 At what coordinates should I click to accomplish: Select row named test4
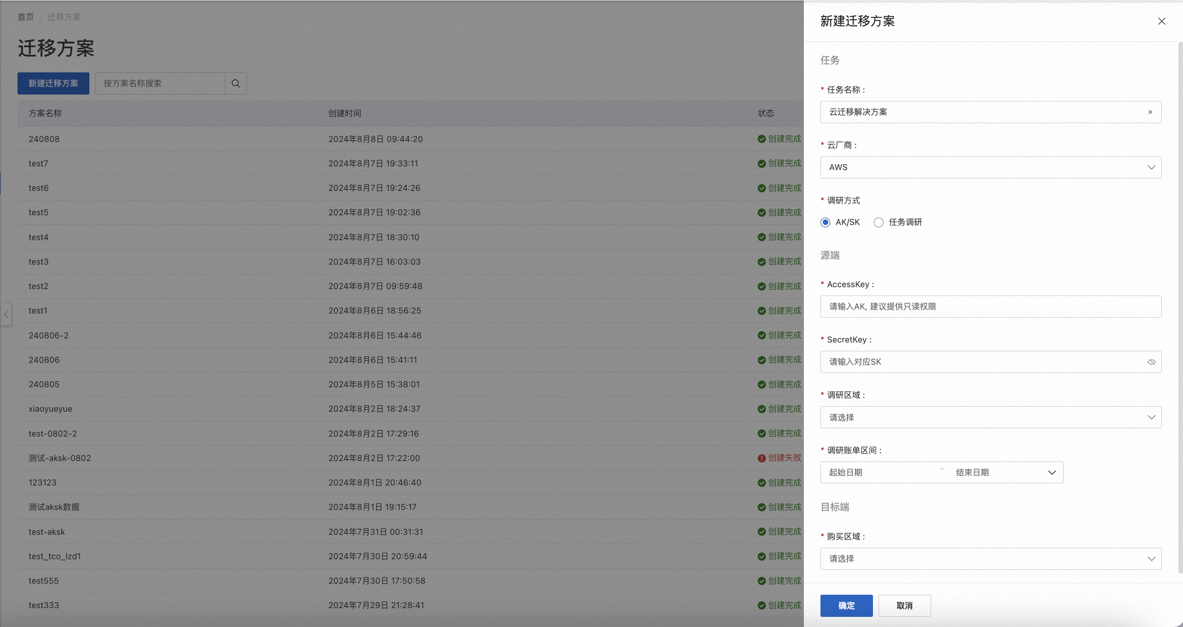pyautogui.click(x=411, y=237)
